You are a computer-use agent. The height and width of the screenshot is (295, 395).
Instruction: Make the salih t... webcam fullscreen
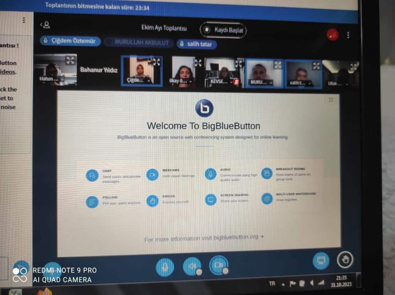click(316, 66)
